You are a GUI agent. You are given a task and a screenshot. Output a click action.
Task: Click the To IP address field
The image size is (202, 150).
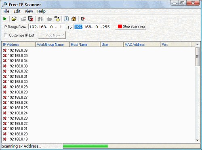point(92,27)
